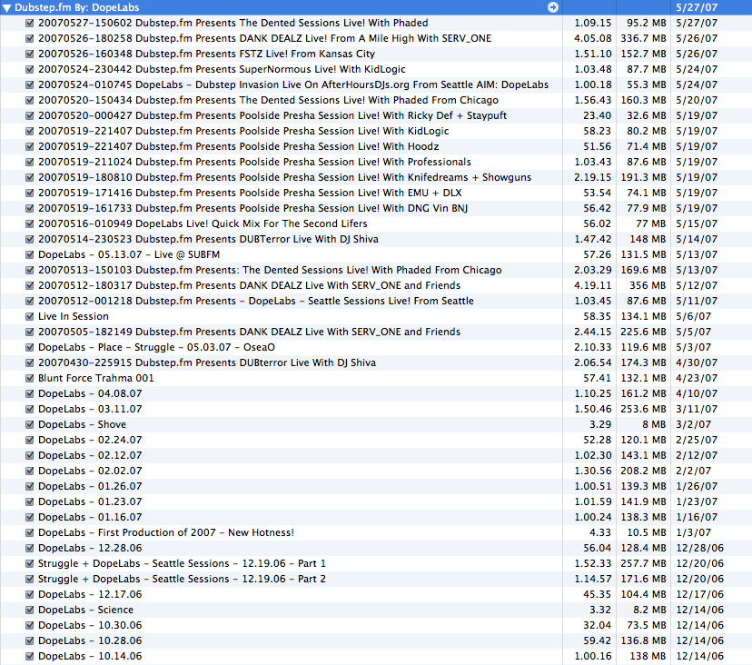Uncheck the Live In Session episode

click(x=29, y=316)
